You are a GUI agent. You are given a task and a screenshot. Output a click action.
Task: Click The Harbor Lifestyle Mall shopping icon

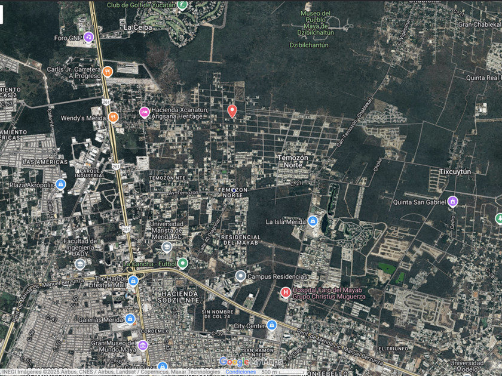(x=133, y=281)
